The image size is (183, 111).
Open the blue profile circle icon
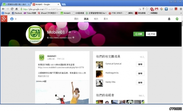point(12,19)
